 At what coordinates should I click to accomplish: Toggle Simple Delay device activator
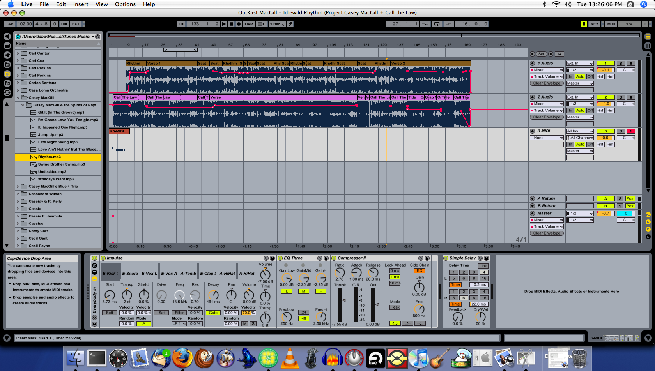coord(446,258)
